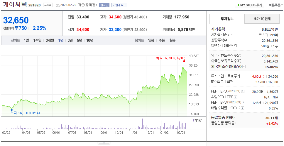This screenshot has height=146, width=284.
Task: Open help icon next to 추정PER EPS
Action: click(235, 97)
